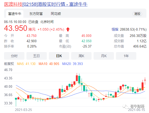Screen dimensions: 149x113
Task: Show the 五日 five-day chart
Action: point(37,56)
